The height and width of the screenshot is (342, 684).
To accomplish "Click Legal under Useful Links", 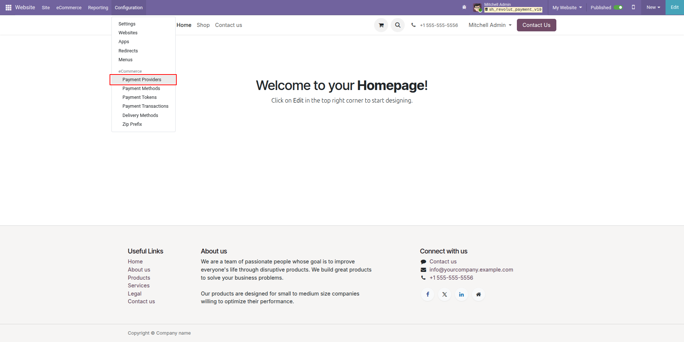I will [135, 294].
